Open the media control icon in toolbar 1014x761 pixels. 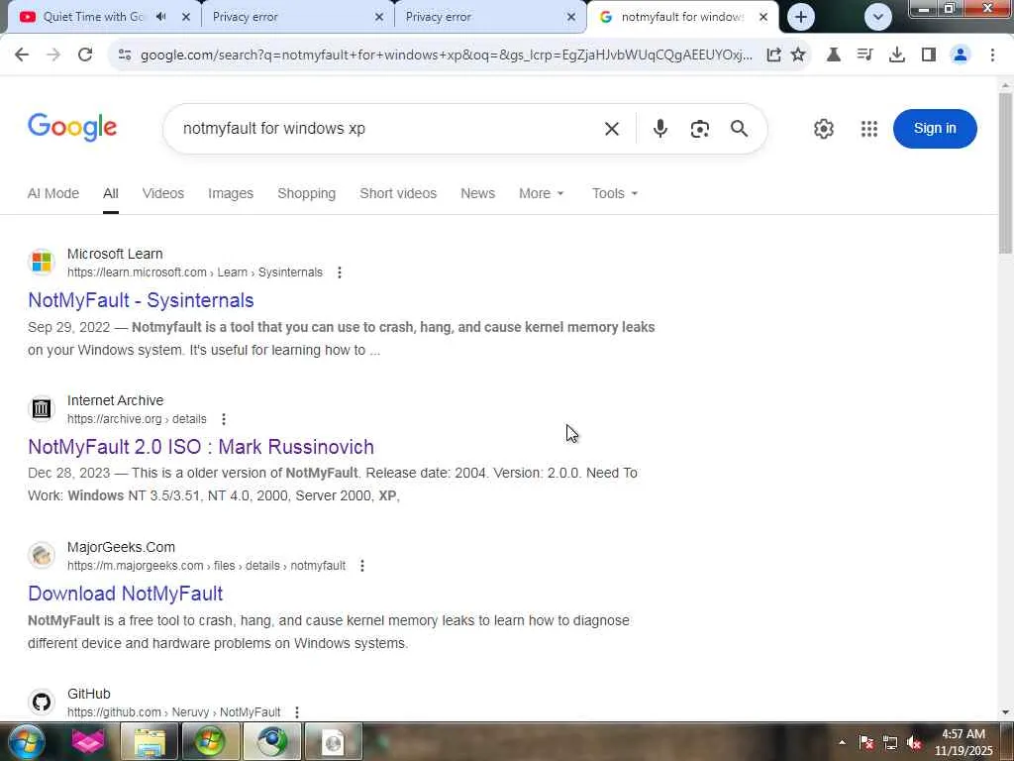(864, 54)
